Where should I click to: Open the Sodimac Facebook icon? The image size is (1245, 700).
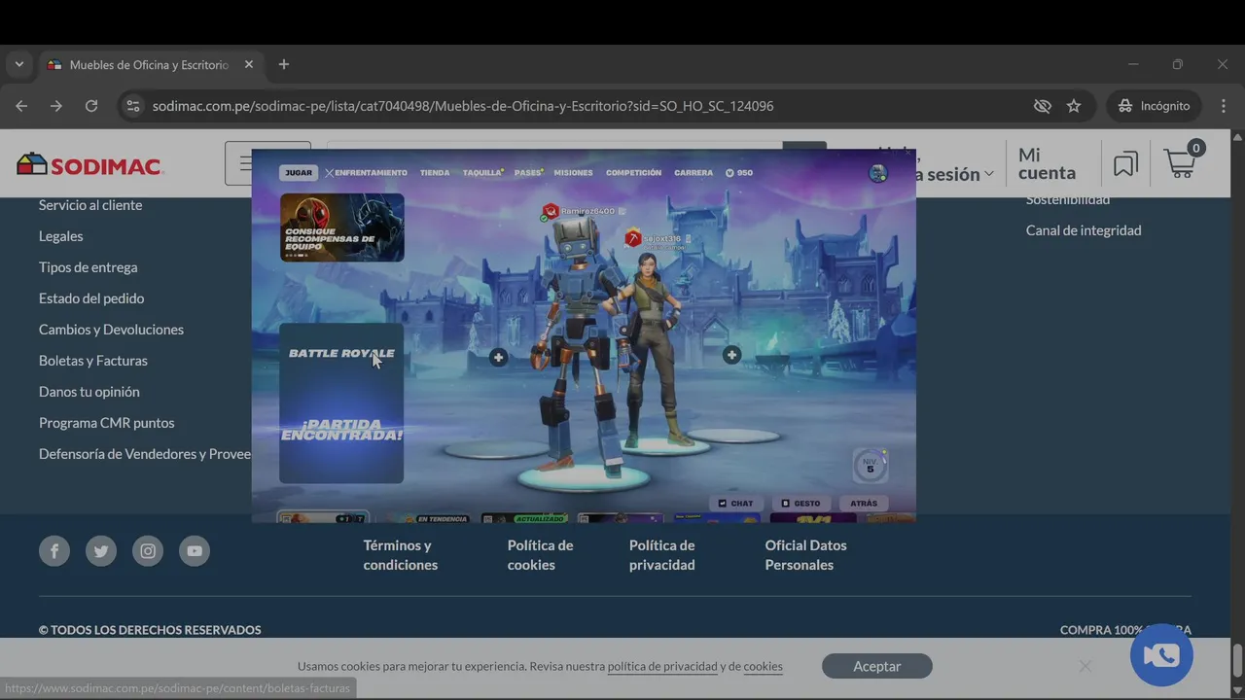pos(54,551)
